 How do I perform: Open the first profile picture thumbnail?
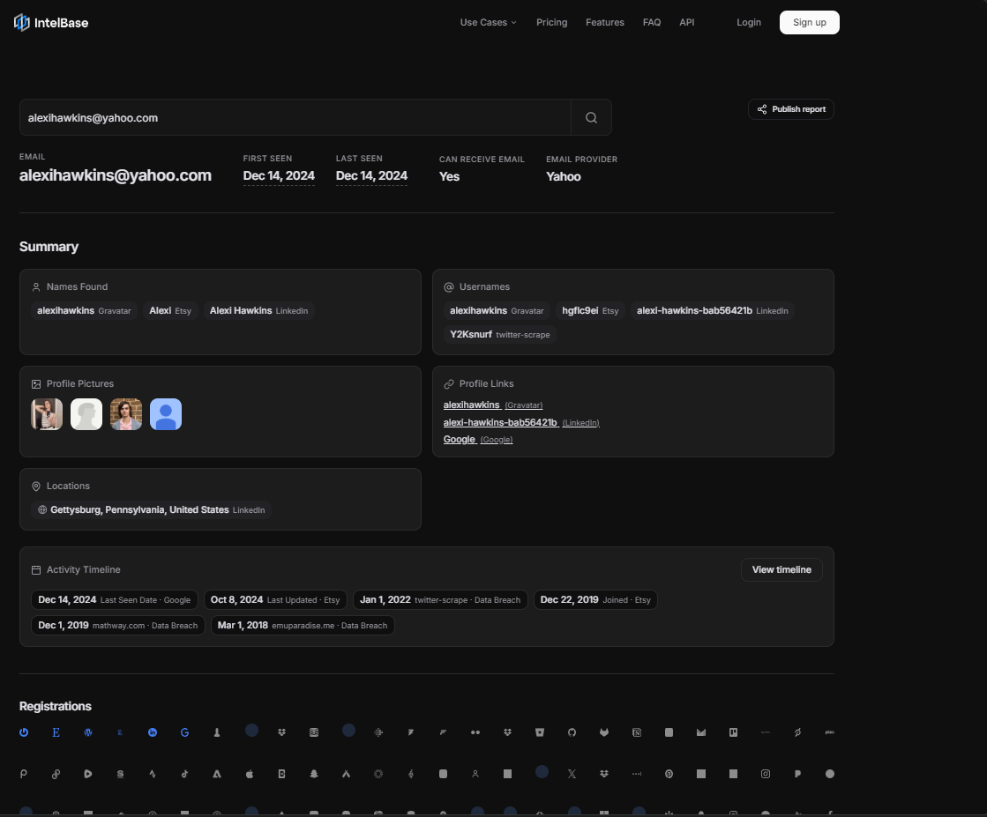point(47,414)
